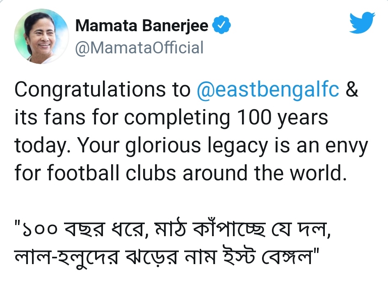Click the Twitter bird logo
Image resolution: width=388 pixels, height=299 pixels.
[363, 23]
